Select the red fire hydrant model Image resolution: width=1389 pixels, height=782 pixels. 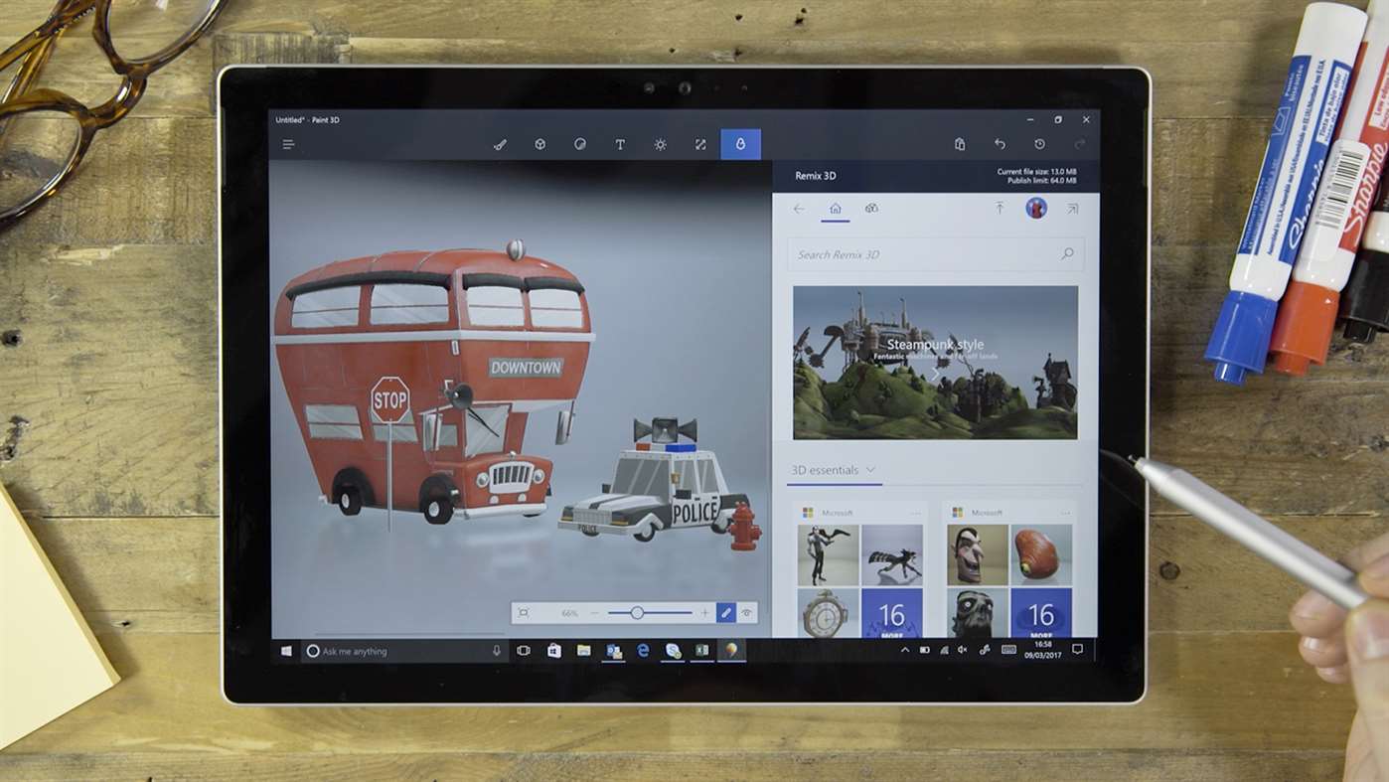coord(744,526)
